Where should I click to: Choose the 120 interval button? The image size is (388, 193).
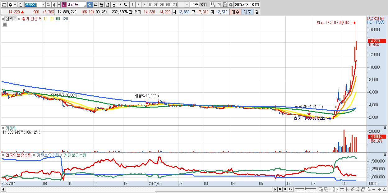(x=174, y=5)
